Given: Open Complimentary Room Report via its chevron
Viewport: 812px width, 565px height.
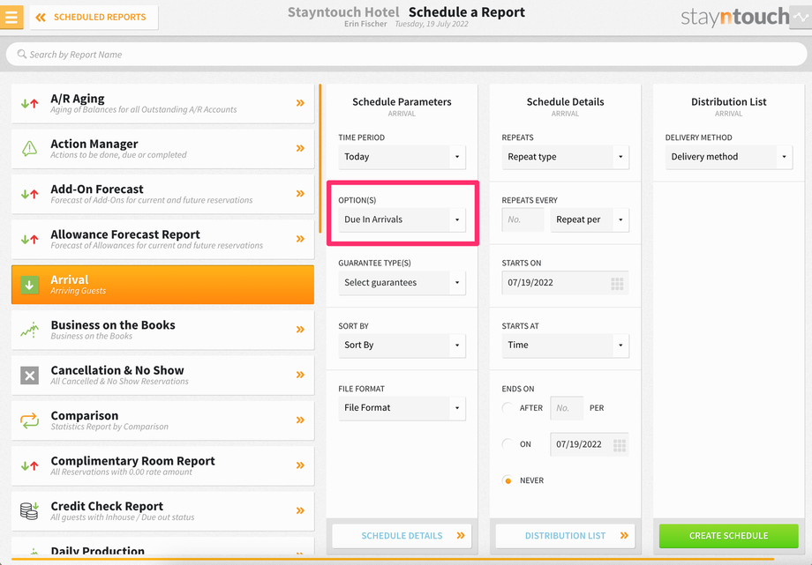Looking at the screenshot, I should click(x=300, y=465).
